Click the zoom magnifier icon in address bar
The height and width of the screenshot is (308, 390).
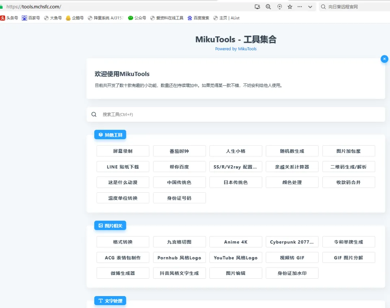click(x=268, y=7)
